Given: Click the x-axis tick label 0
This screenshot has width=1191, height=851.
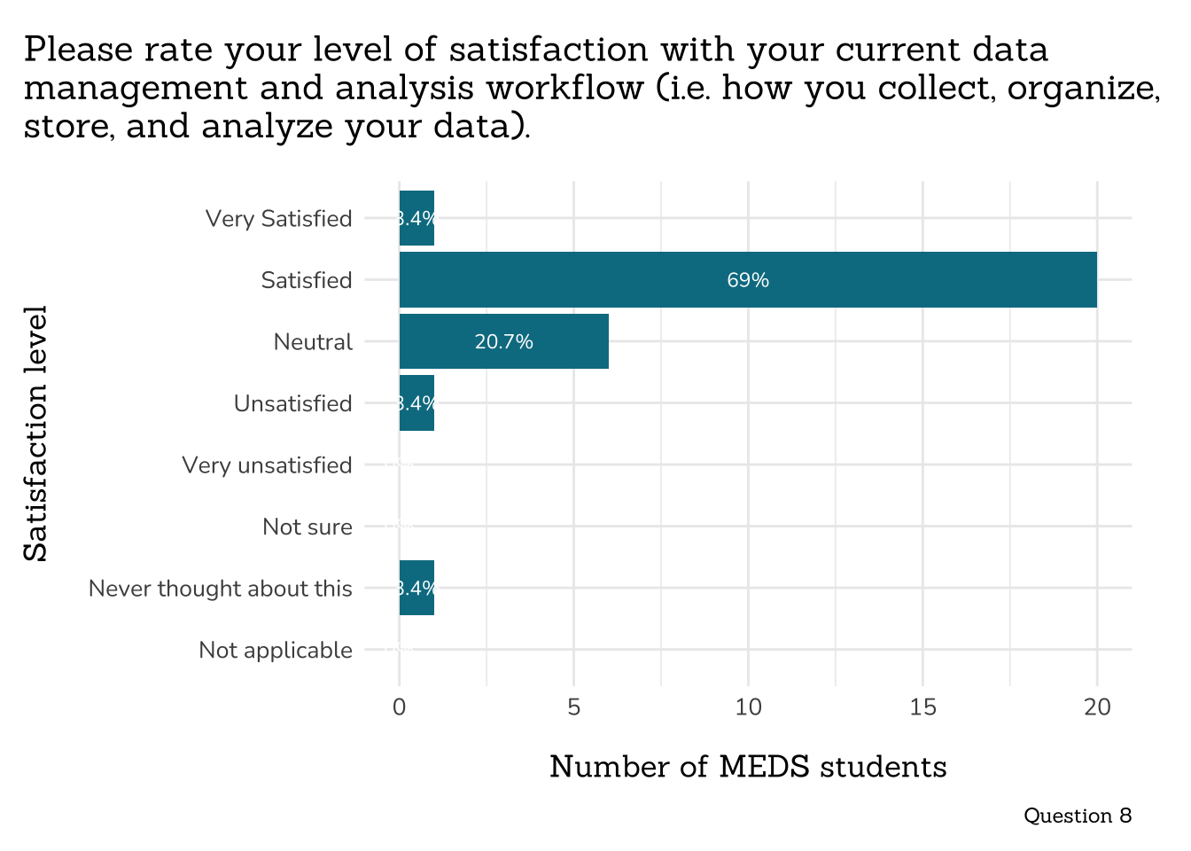Looking at the screenshot, I should (399, 707).
